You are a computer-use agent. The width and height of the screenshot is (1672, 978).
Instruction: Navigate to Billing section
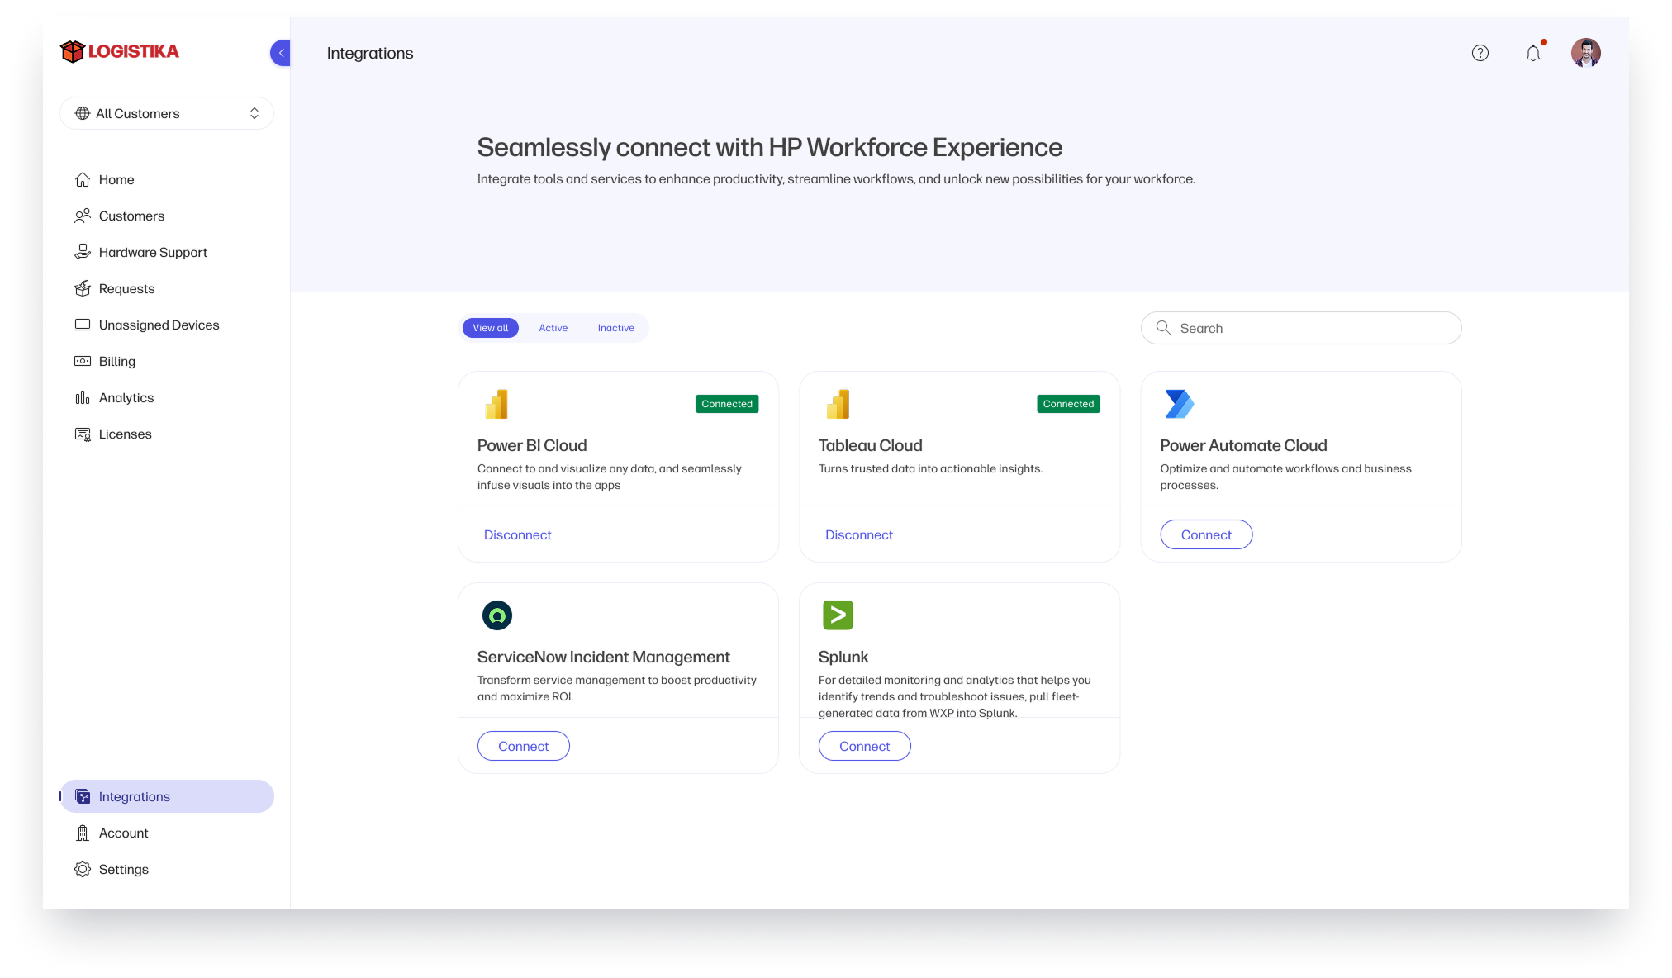(x=116, y=361)
